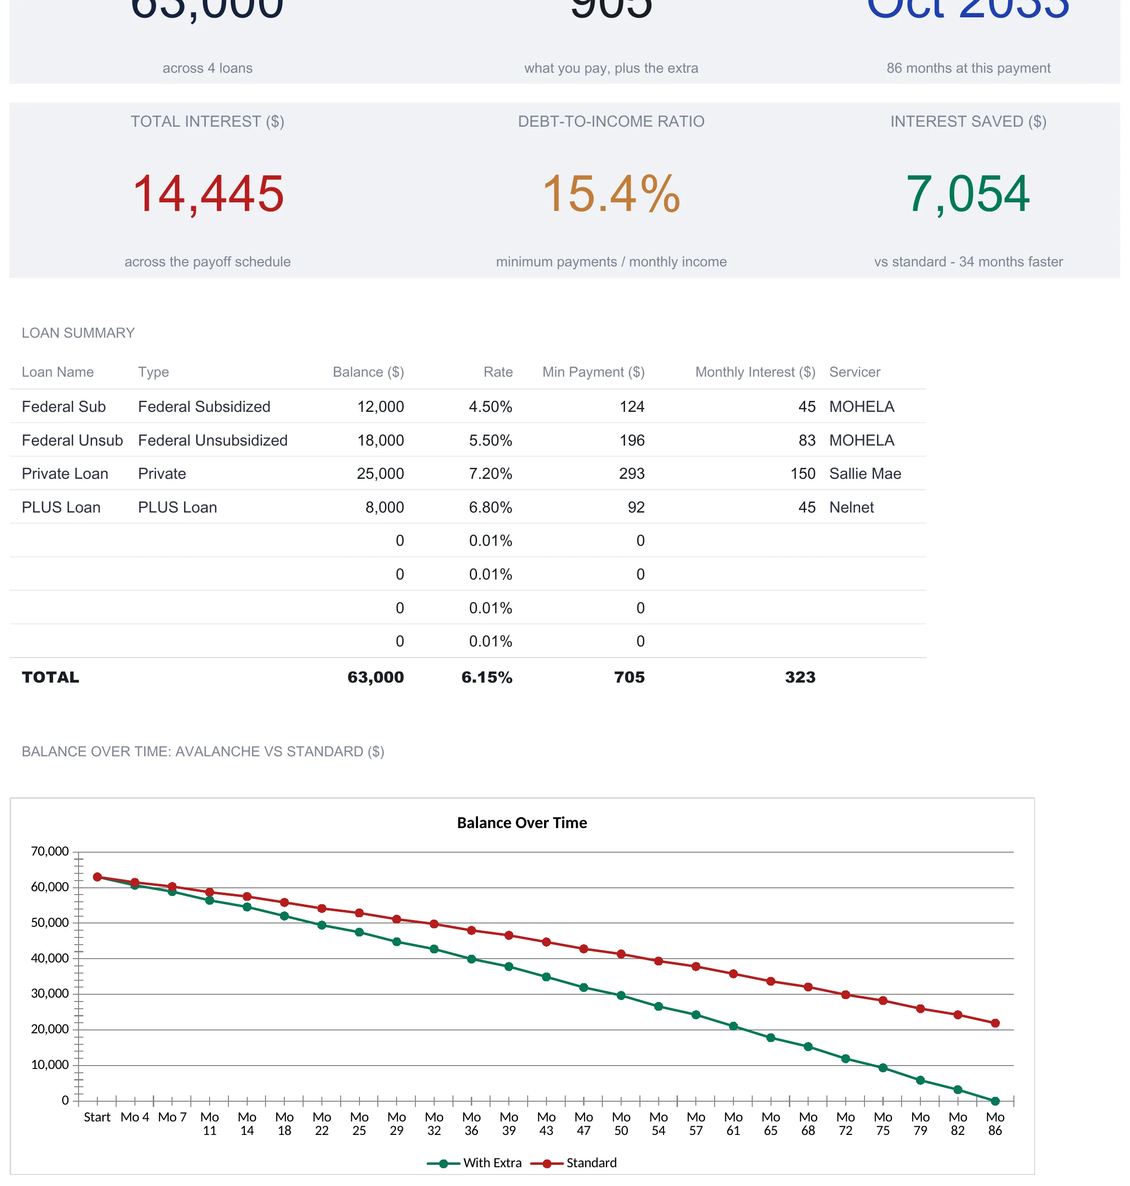Select the Sallie Mae servicer cell
Screen dimensions: 1130x1186
coord(865,474)
